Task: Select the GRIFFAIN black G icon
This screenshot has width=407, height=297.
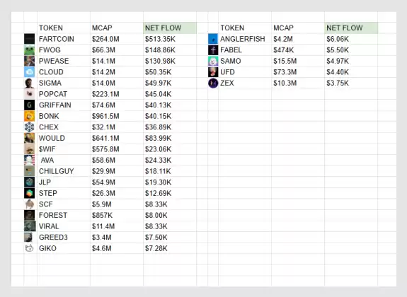Action: point(29,105)
